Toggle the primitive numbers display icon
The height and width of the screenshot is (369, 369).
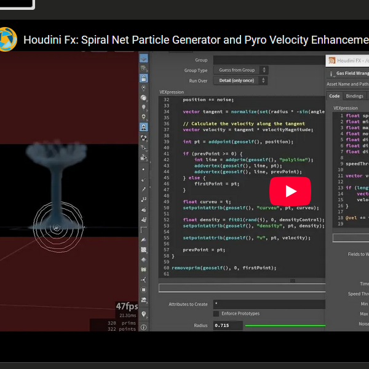pos(143,220)
